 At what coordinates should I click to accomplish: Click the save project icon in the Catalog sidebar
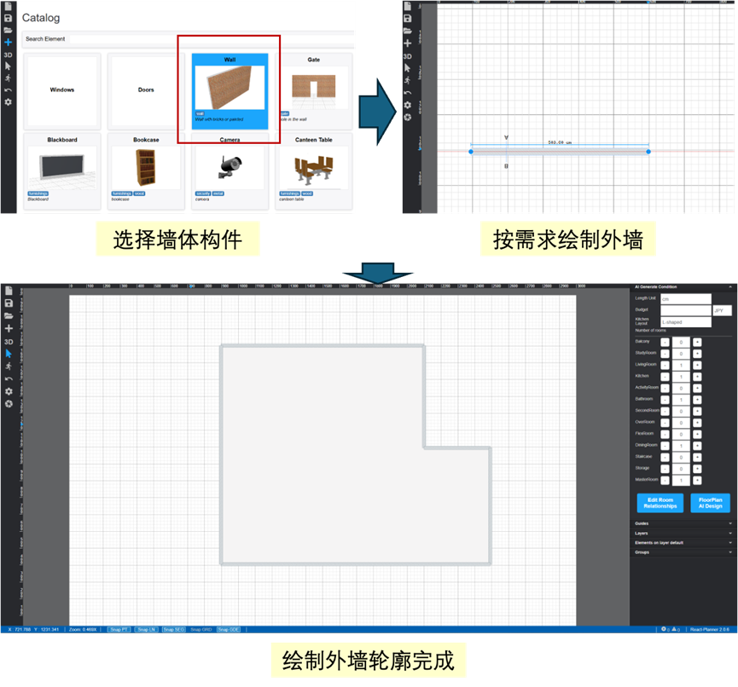click(8, 18)
